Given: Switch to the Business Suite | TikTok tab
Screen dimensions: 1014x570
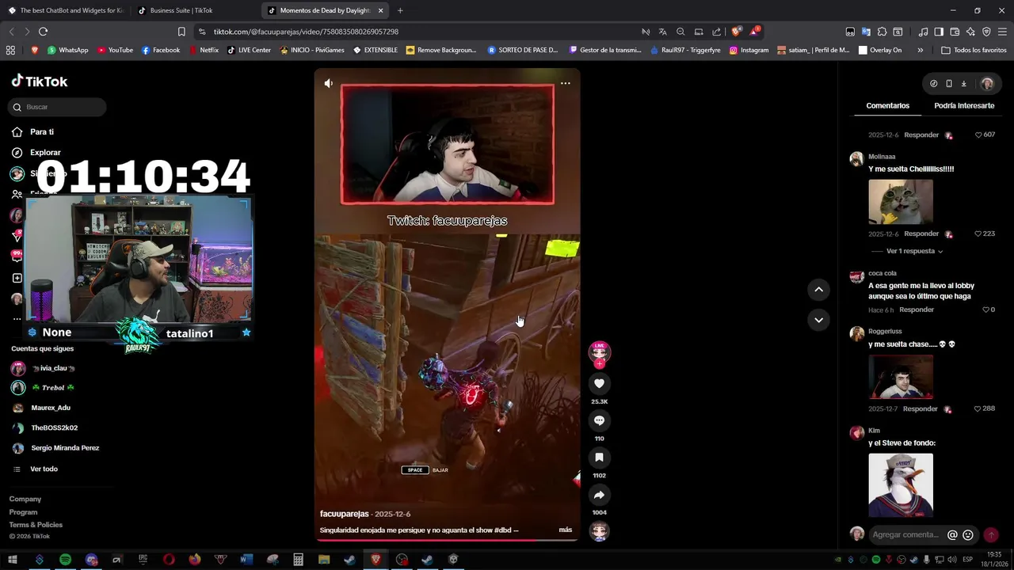Looking at the screenshot, I should pyautogui.click(x=181, y=10).
